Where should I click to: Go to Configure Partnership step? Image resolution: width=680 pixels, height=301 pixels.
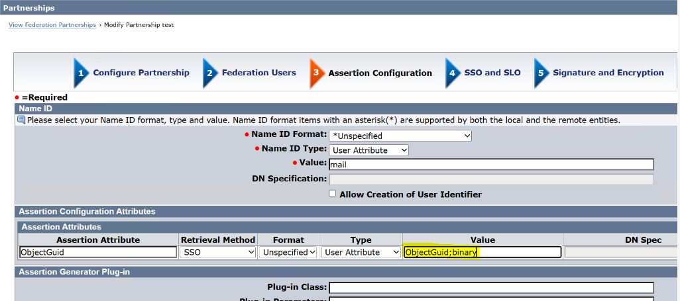pos(141,73)
